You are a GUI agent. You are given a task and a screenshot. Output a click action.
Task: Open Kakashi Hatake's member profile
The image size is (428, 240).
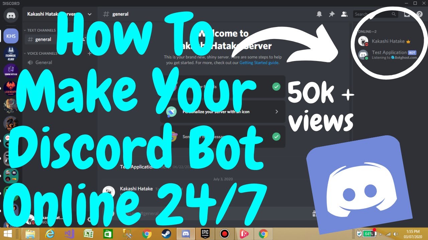(388, 41)
